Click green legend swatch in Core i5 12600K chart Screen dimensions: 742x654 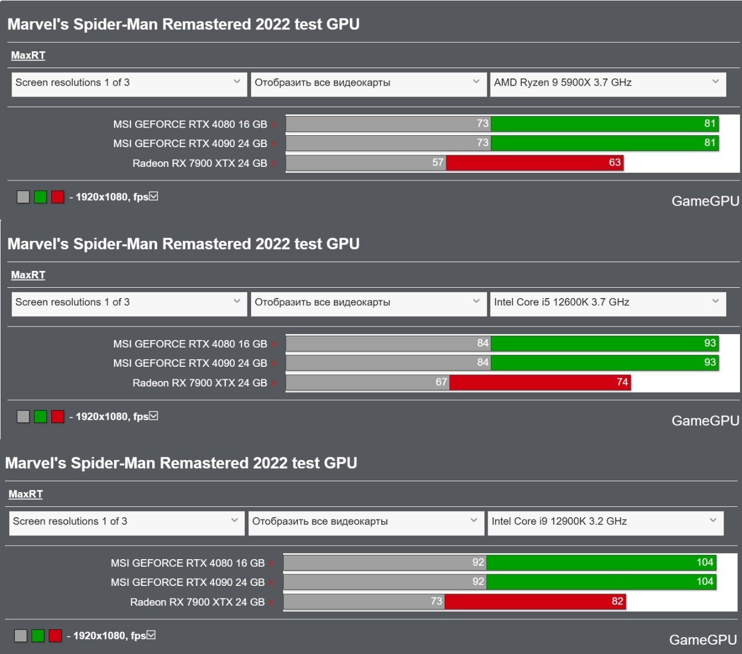(x=40, y=416)
